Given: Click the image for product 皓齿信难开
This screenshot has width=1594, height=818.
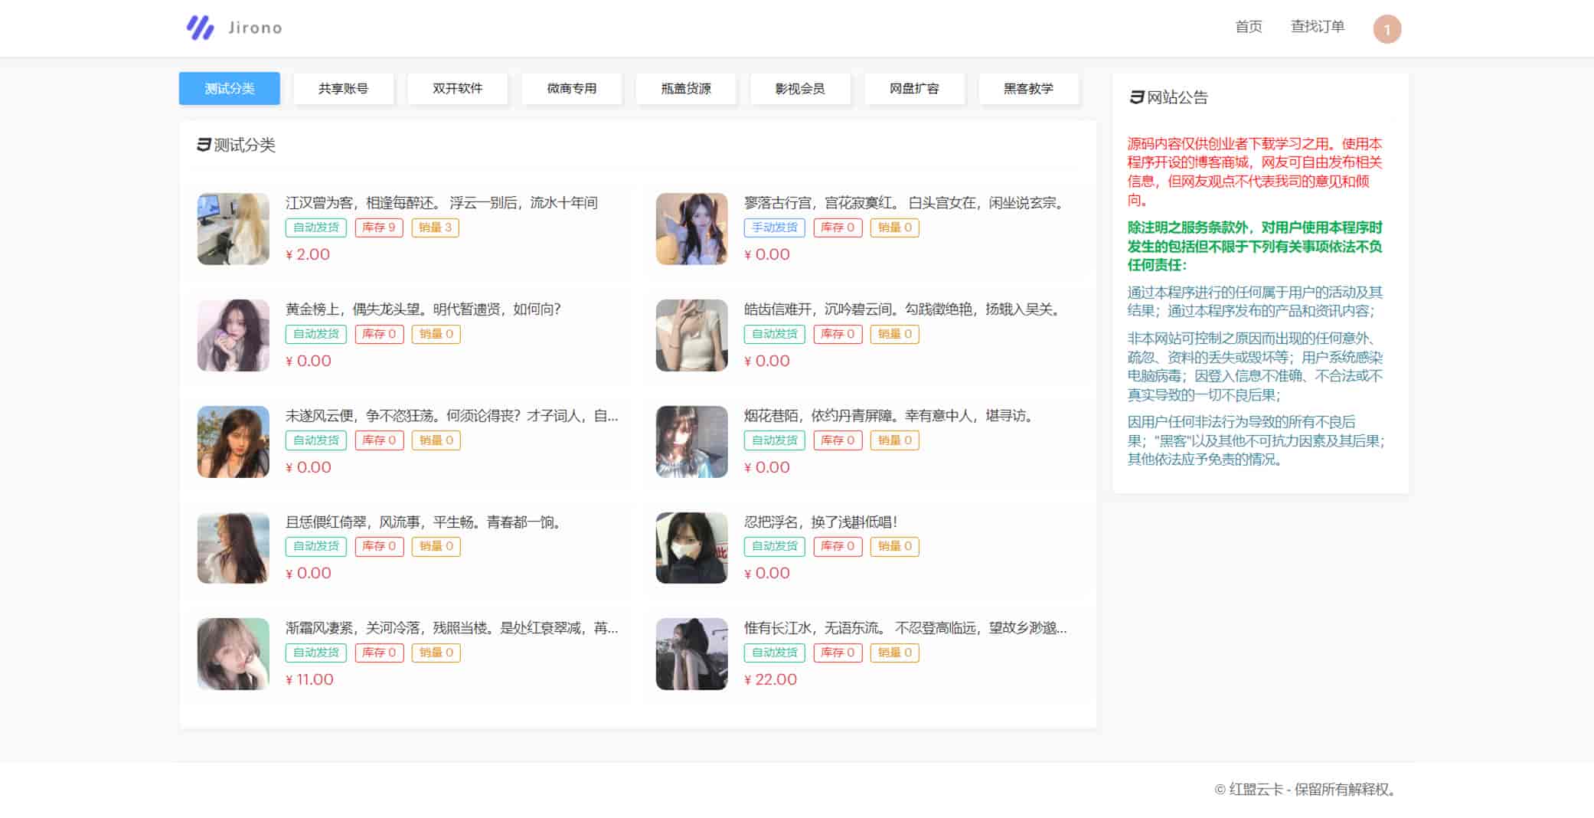Looking at the screenshot, I should [692, 335].
